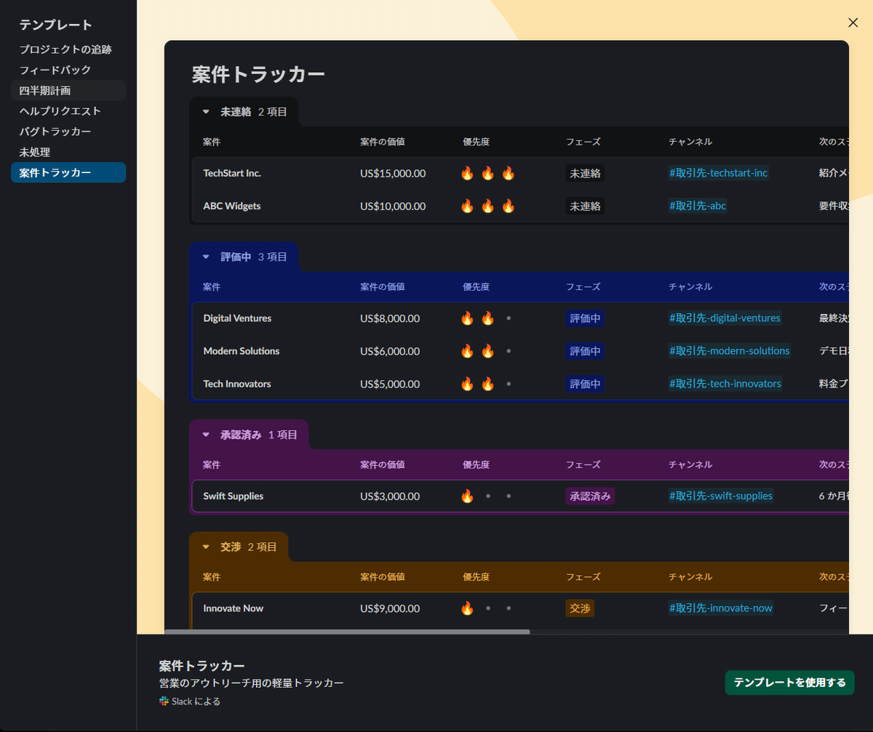Screen dimensions: 873x732
Task: Select ヘルプリクエスト template
Action: [68, 111]
